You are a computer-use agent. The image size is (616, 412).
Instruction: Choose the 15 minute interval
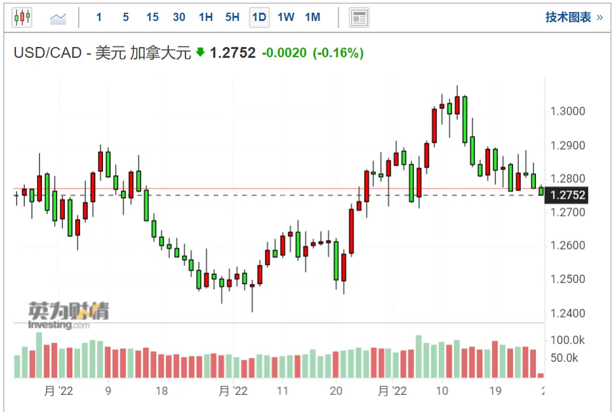coord(152,17)
